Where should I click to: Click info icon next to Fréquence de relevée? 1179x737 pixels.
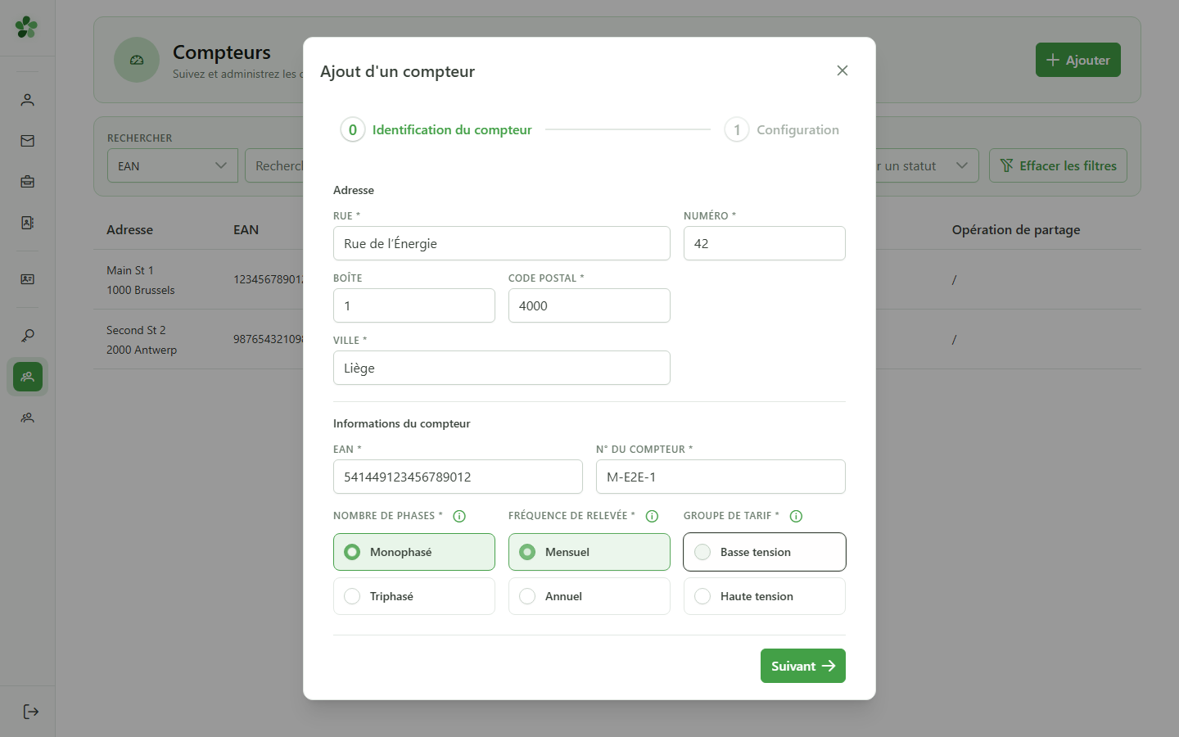653,516
